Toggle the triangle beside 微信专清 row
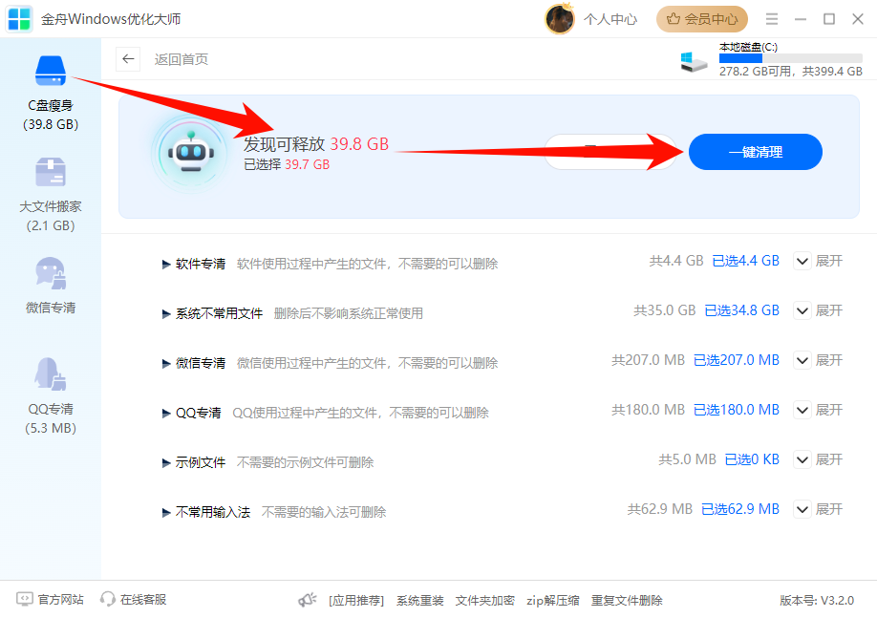 pyautogui.click(x=167, y=363)
